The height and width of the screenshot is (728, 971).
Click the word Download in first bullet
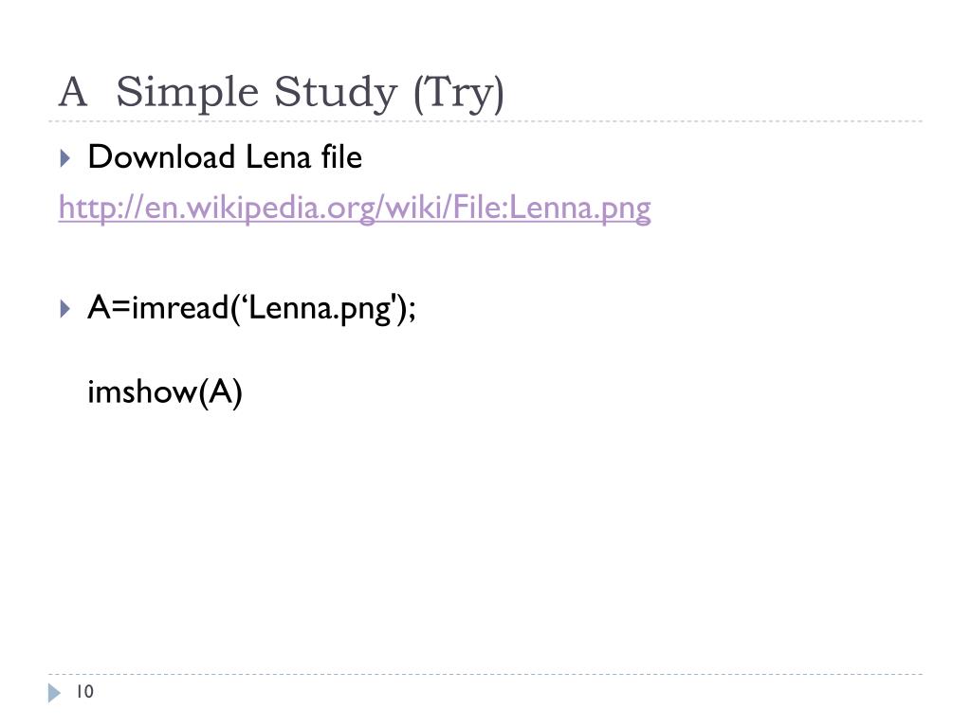[161, 156]
